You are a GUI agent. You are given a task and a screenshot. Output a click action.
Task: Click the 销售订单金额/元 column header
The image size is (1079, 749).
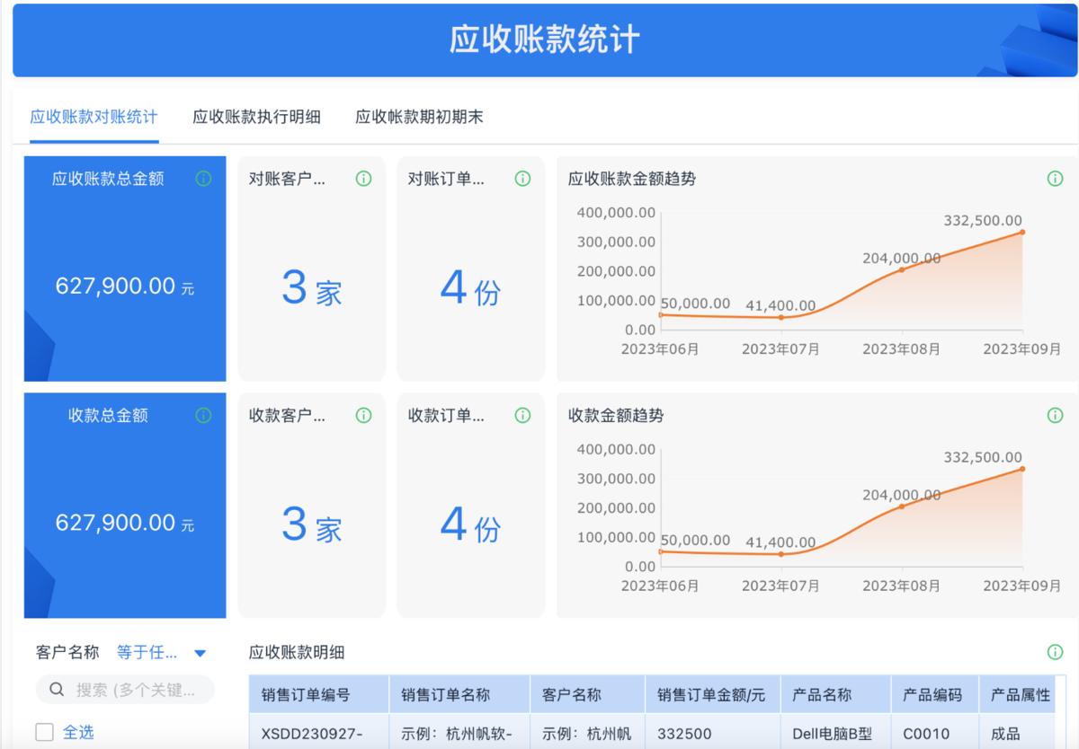point(711,695)
